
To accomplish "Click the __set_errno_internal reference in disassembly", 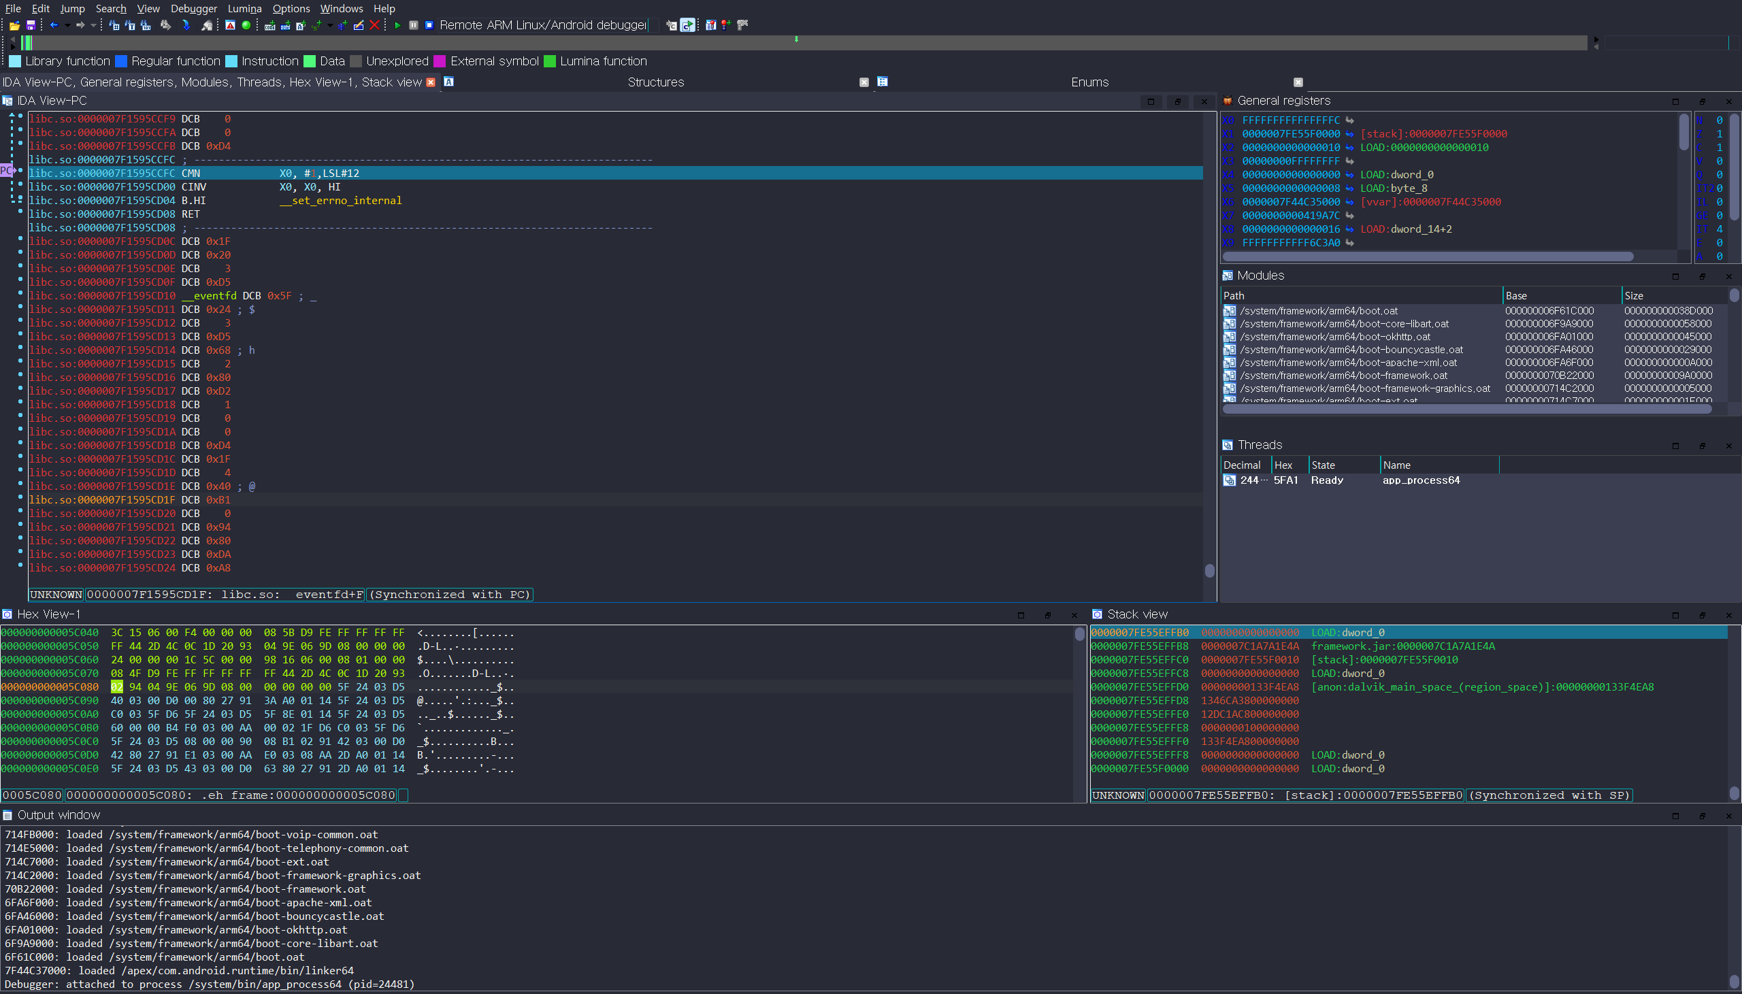I will click(340, 201).
